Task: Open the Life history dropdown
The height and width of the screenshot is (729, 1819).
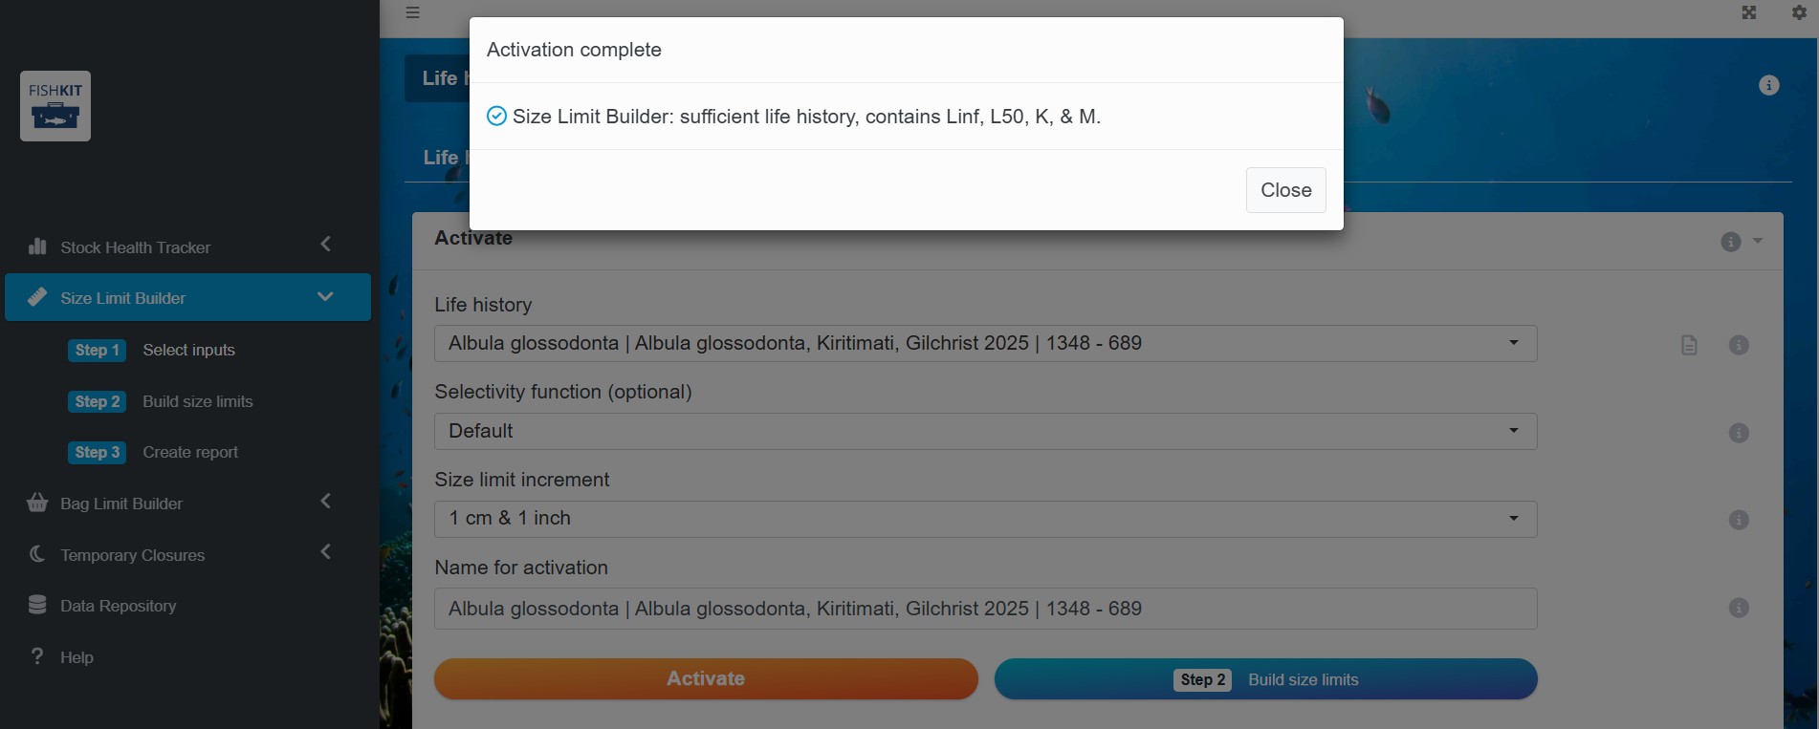Action: [x=985, y=343]
